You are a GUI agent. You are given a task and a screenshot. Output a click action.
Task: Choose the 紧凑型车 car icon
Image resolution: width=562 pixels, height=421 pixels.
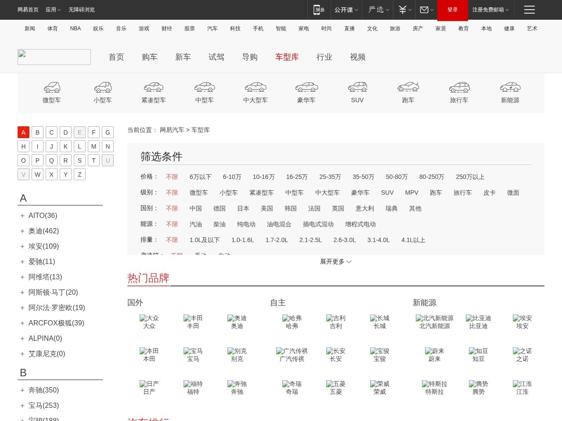154,87
